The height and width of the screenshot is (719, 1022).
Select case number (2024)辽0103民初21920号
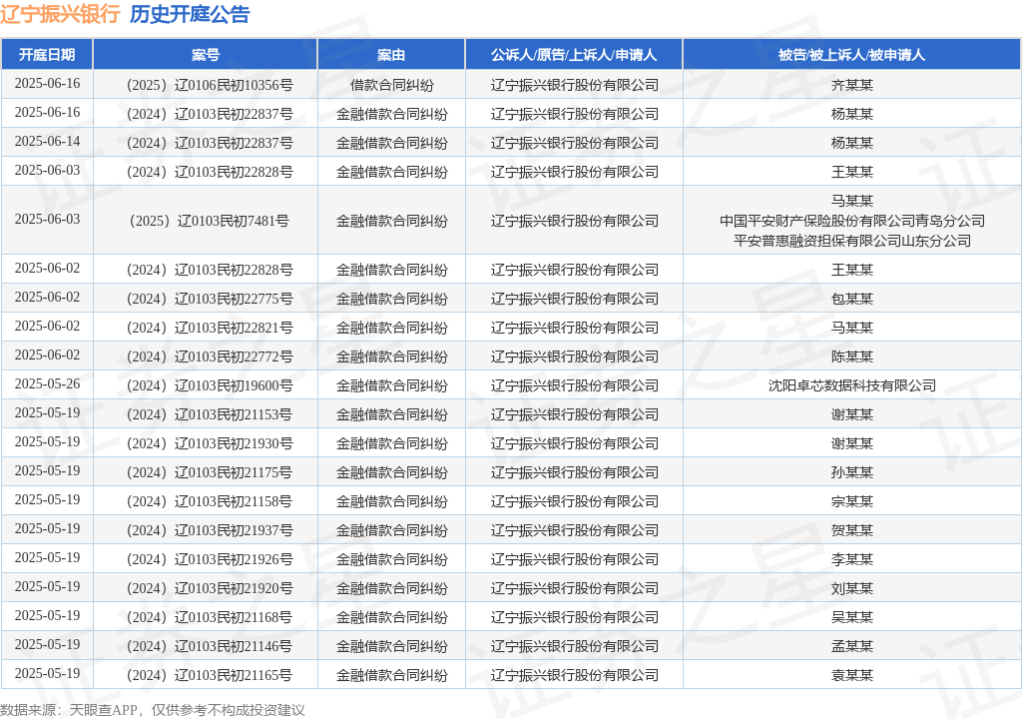209,588
